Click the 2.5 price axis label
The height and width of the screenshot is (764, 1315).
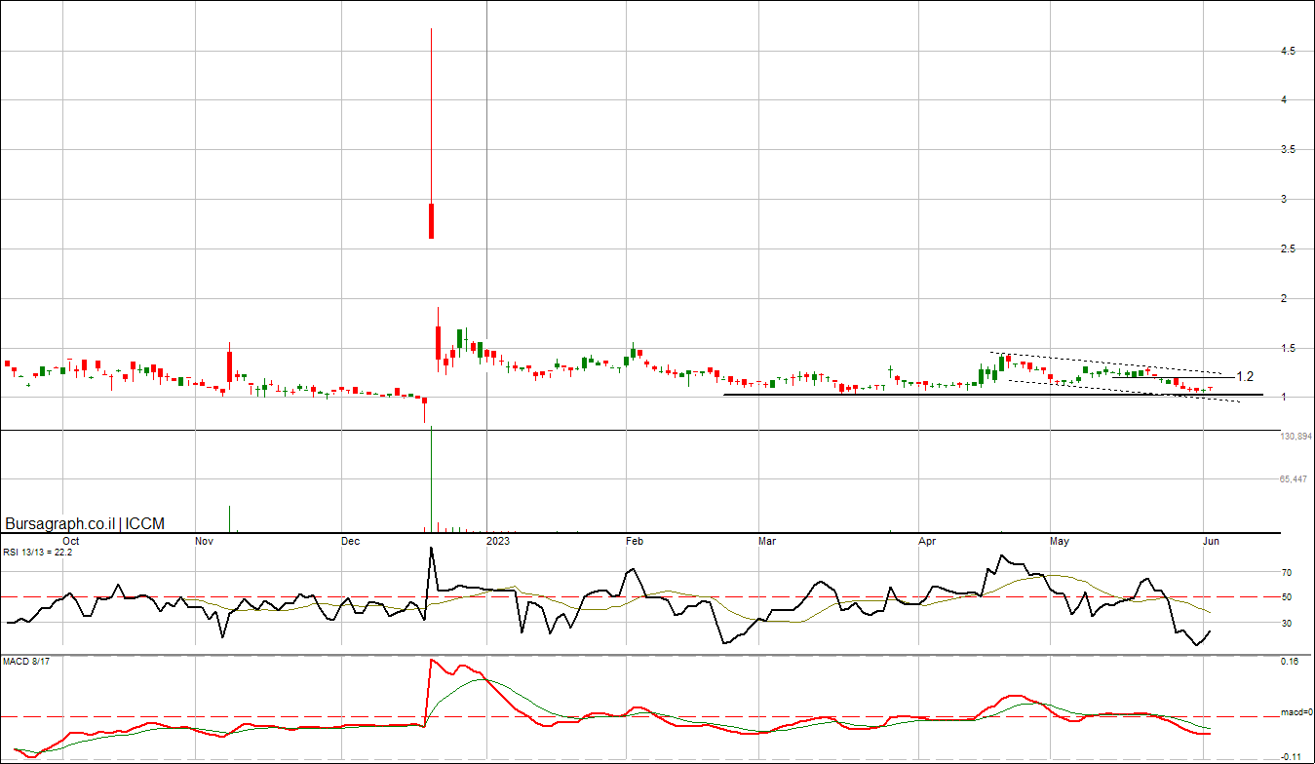point(1288,249)
